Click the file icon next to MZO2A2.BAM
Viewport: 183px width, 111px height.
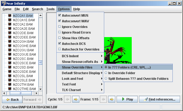coord(10,24)
